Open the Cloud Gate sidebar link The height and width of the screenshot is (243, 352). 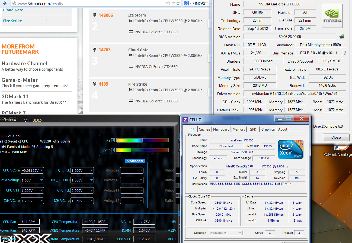click(x=13, y=10)
